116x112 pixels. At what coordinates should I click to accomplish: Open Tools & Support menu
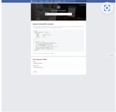pos(58,1)
